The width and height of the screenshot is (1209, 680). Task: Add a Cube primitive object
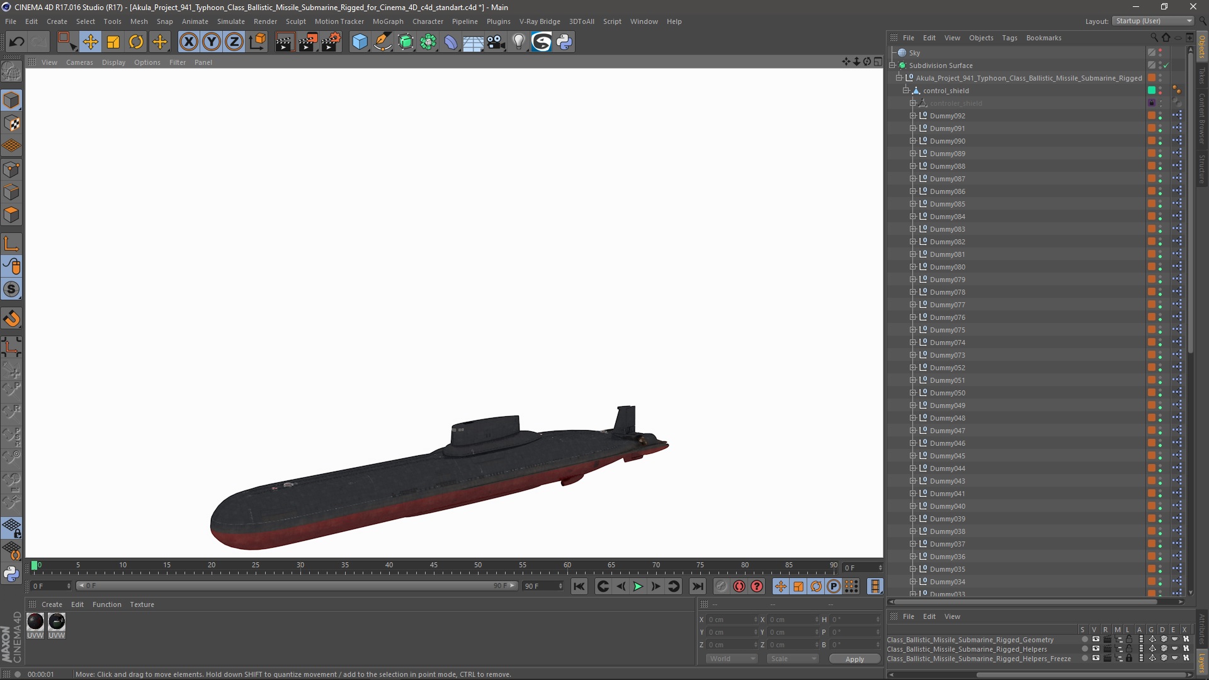pyautogui.click(x=360, y=42)
